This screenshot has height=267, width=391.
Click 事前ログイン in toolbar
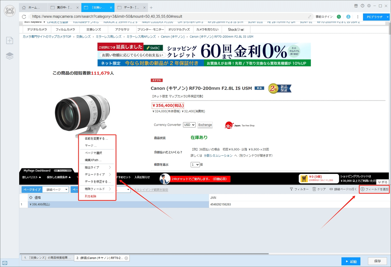pos(324,17)
